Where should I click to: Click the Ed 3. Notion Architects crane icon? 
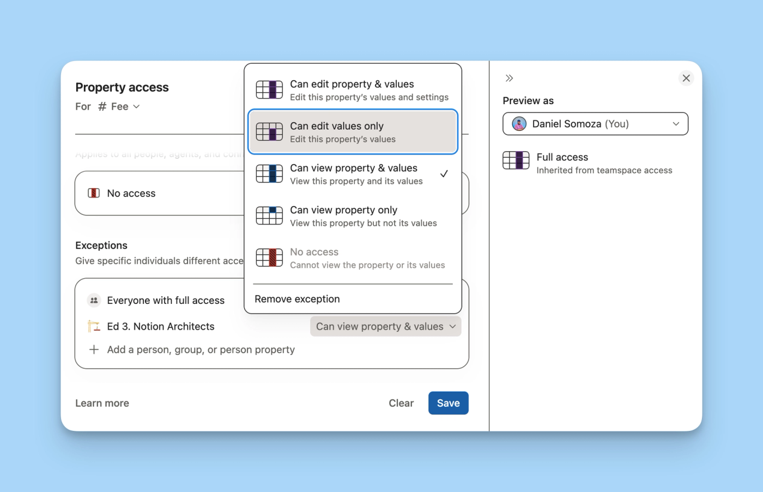[94, 326]
